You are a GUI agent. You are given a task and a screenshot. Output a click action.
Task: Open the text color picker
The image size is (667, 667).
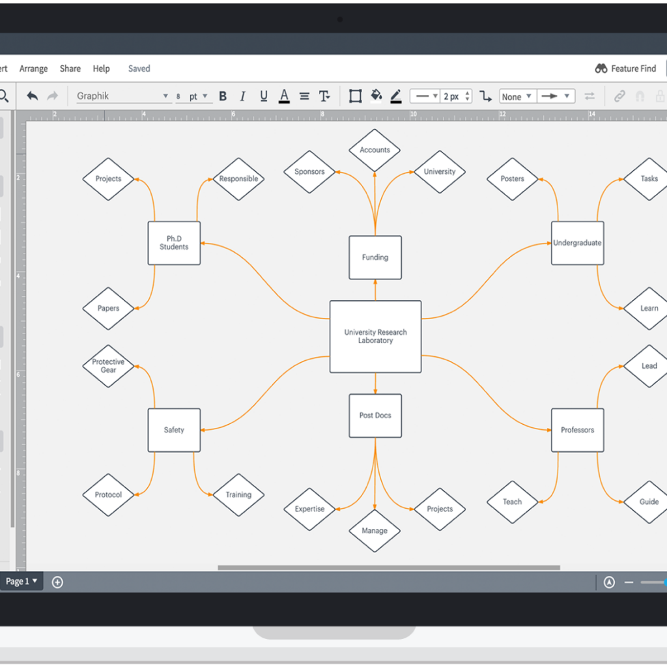coord(284,96)
